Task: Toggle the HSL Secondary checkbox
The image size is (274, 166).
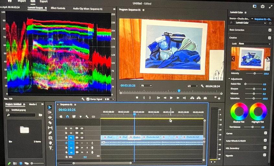Action: 265,148
